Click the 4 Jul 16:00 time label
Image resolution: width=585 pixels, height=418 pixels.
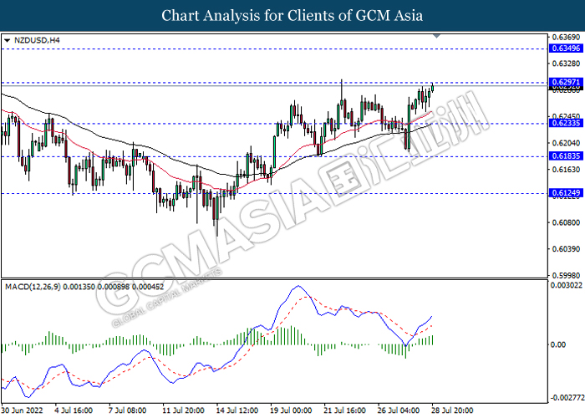(74, 410)
